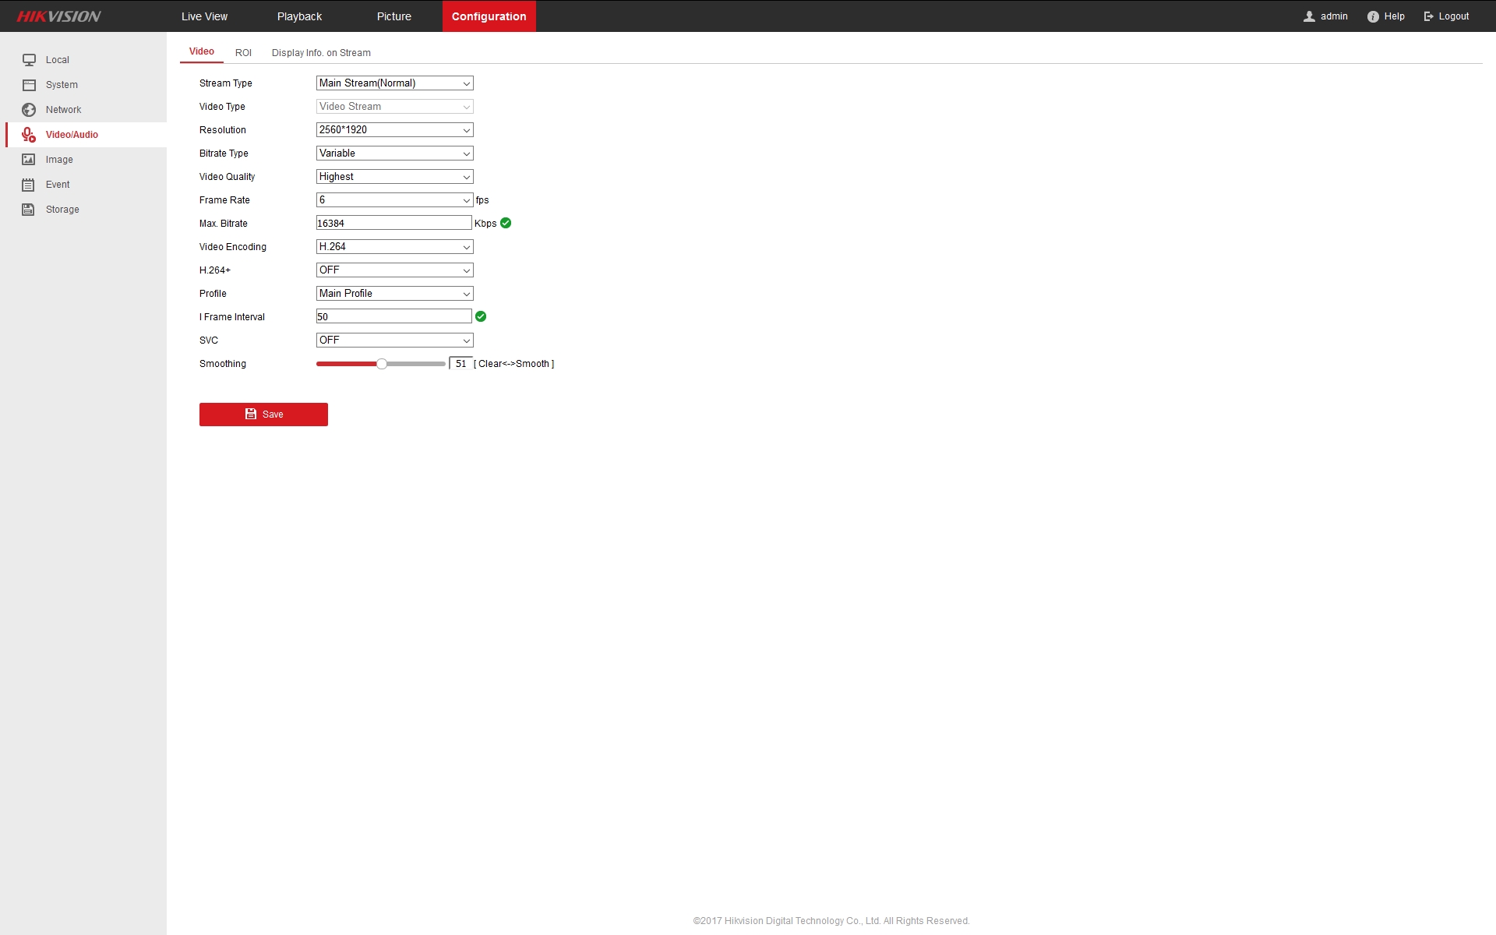Open the Stream Type dropdown
Screen dimensions: 1496x935
click(394, 83)
